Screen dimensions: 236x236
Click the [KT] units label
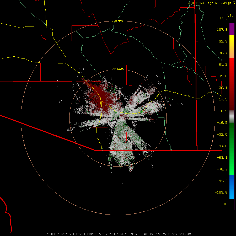pos(224,18)
